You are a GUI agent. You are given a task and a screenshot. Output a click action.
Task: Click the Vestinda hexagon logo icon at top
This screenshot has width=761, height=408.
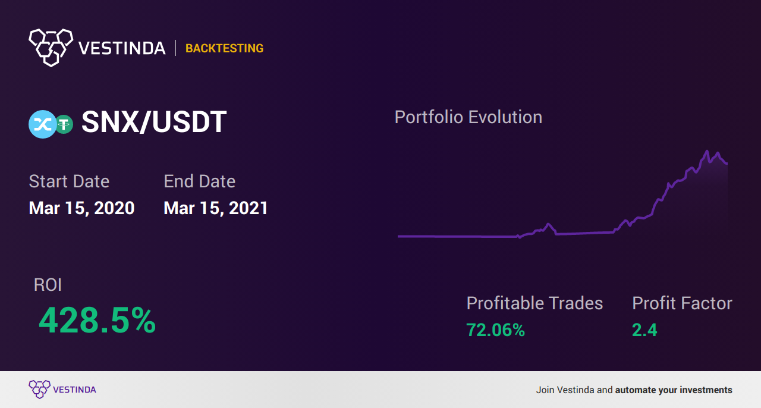click(51, 47)
